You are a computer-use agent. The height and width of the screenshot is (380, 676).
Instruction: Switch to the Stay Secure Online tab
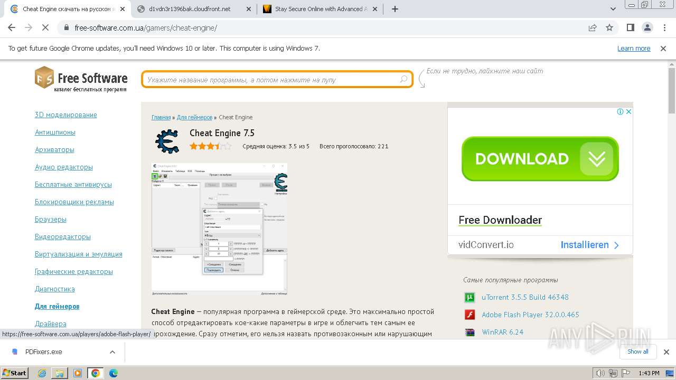coord(321,9)
